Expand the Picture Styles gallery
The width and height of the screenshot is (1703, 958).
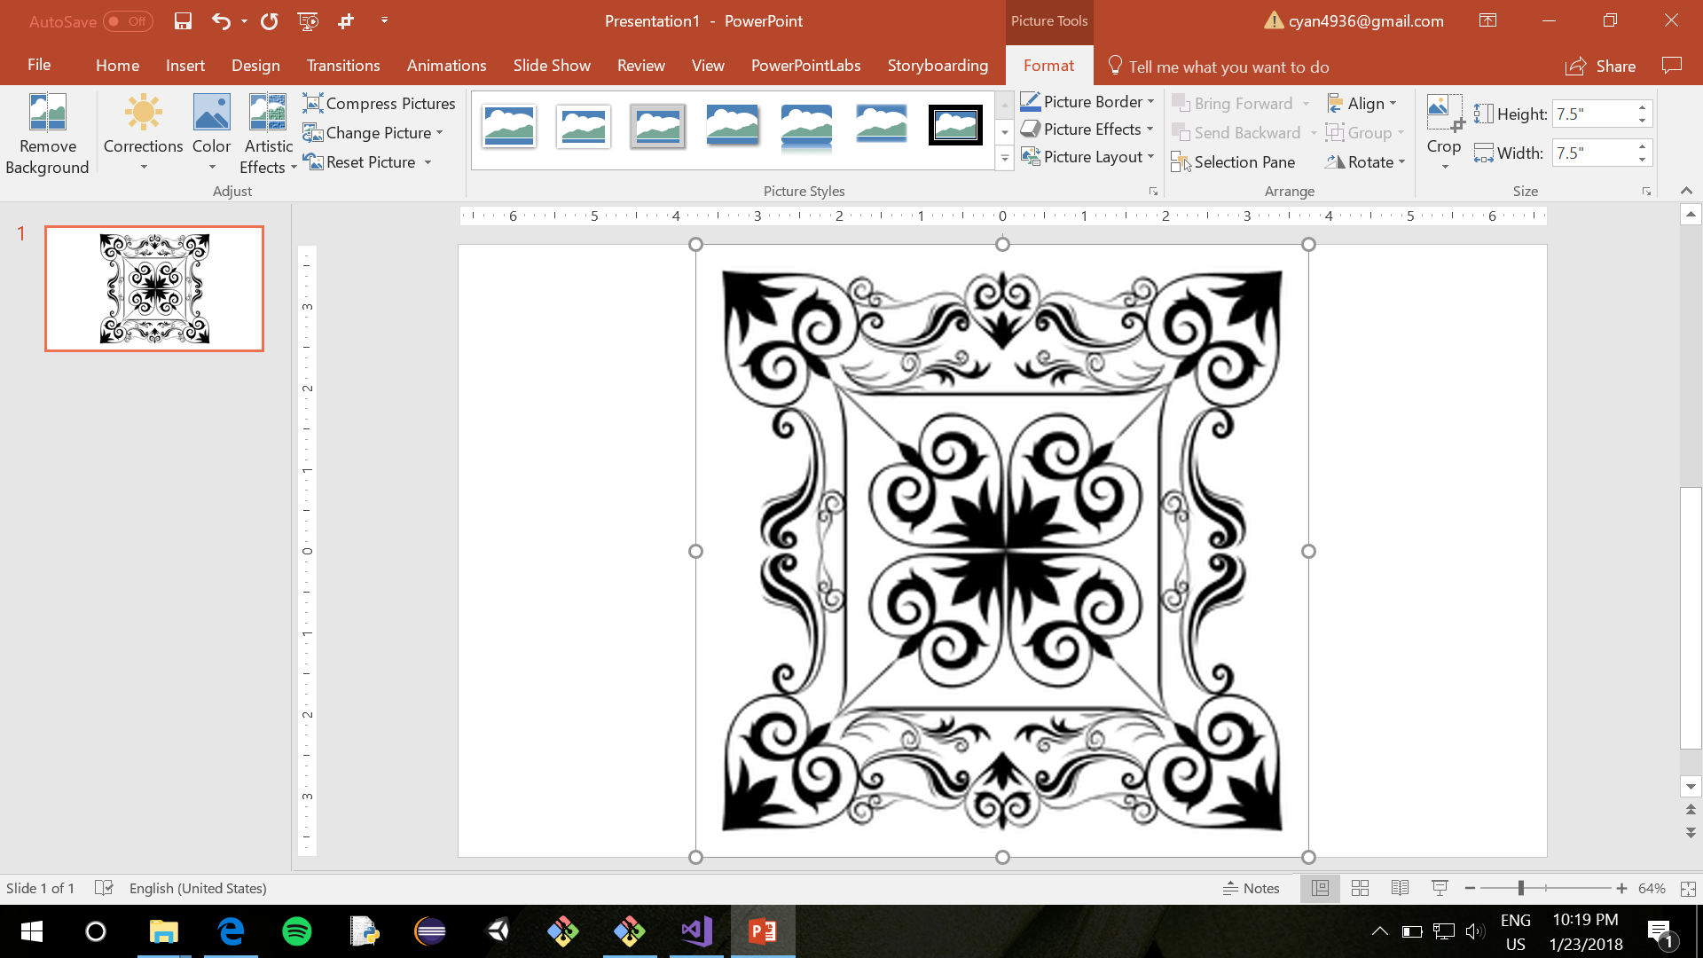[x=1004, y=157]
